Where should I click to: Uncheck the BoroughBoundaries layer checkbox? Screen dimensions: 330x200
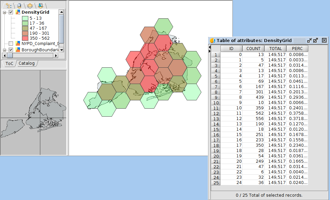pyautogui.click(x=11, y=50)
